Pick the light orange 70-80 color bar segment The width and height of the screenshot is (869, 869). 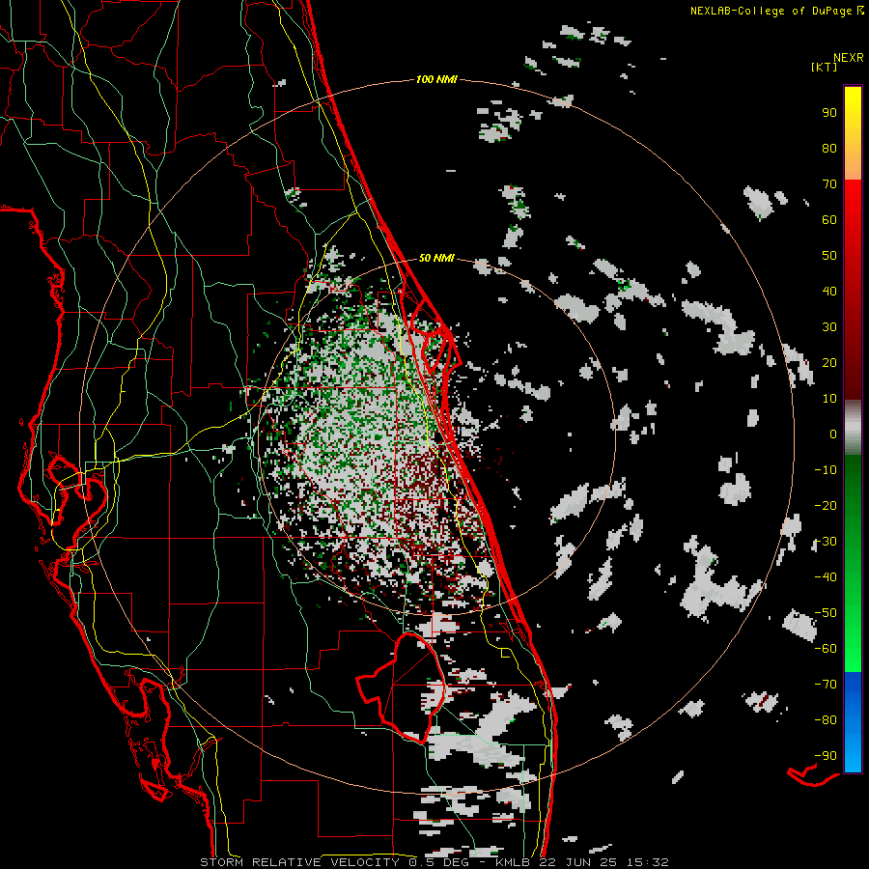853,163
